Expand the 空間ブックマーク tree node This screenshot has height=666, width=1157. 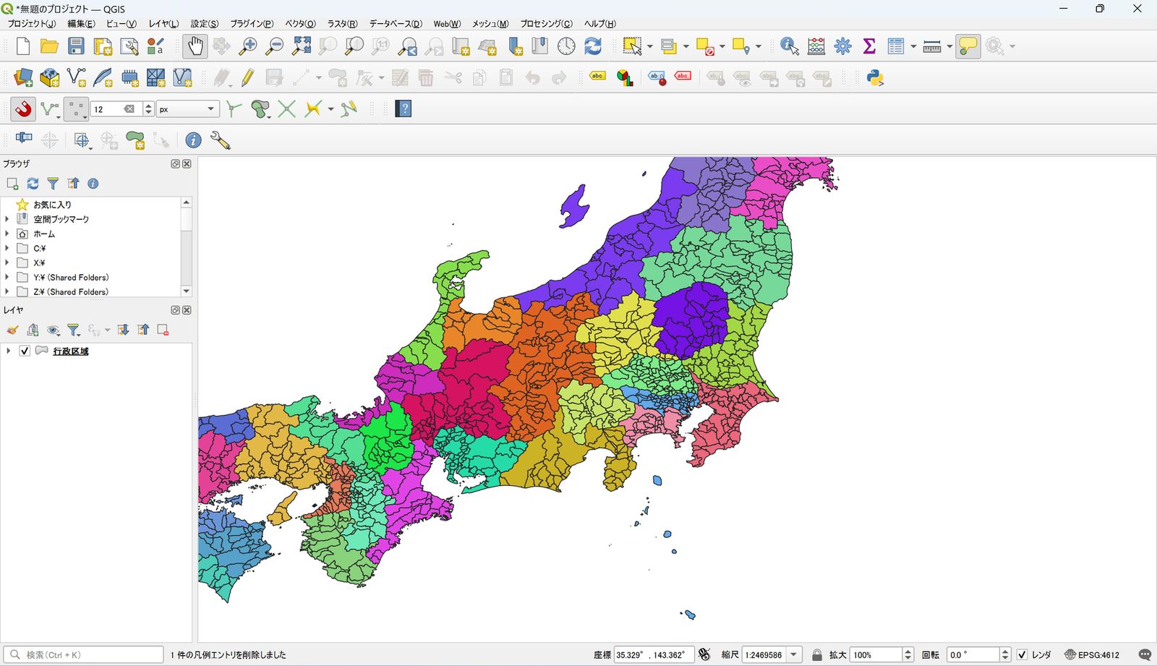(x=7, y=219)
